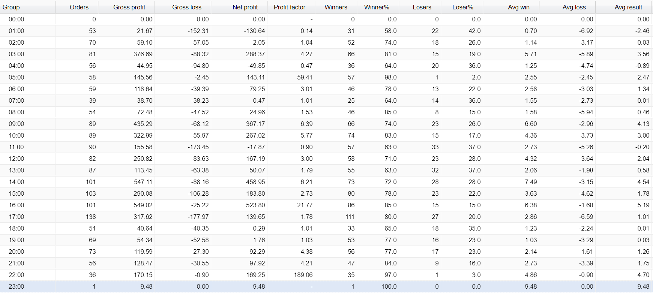653x295 pixels.
Task: Click gross profit value 435.29
Action: click(143, 124)
